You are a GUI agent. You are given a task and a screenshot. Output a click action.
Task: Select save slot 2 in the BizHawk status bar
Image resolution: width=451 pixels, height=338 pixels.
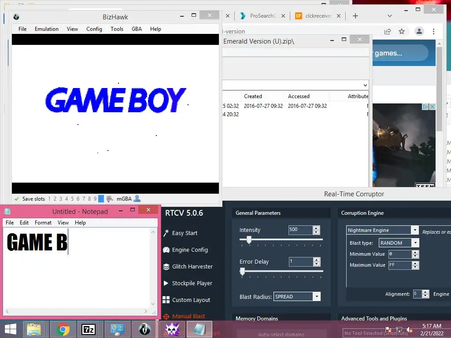click(55, 199)
